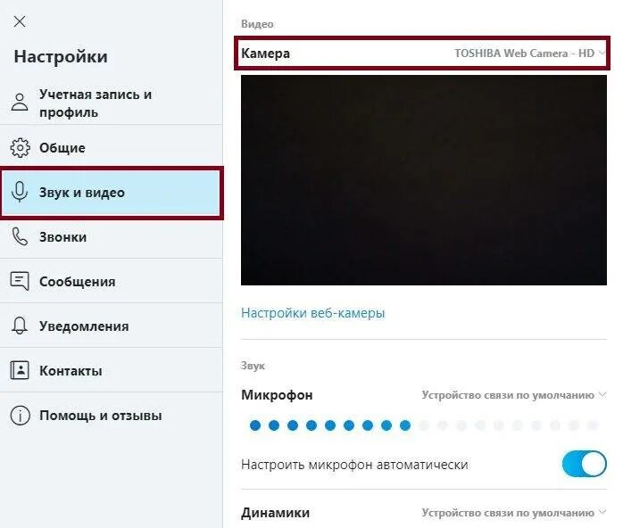The width and height of the screenshot is (623, 528).
Task: Select the Звонки settings section
Action: (x=111, y=237)
